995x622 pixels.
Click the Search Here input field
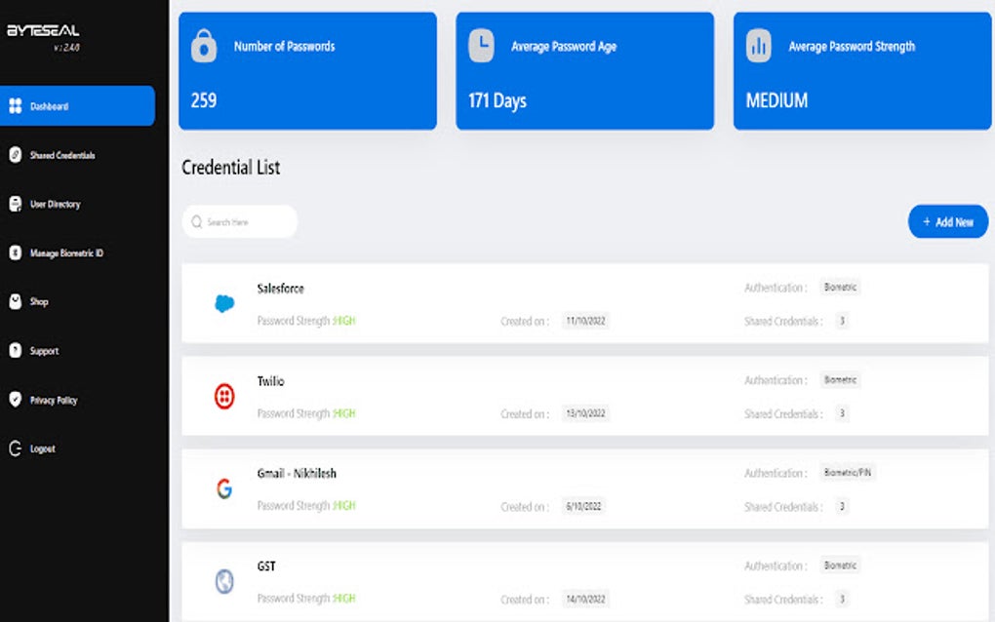[x=240, y=222]
